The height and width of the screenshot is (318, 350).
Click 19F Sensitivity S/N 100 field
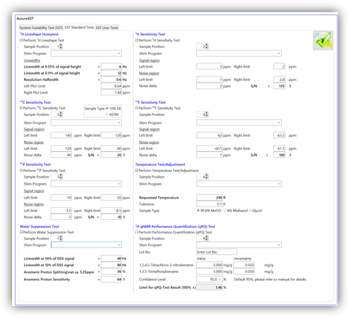(280, 155)
